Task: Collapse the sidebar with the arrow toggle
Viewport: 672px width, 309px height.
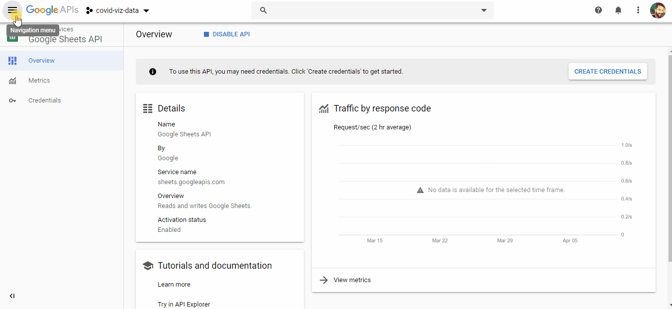Action: [x=12, y=296]
